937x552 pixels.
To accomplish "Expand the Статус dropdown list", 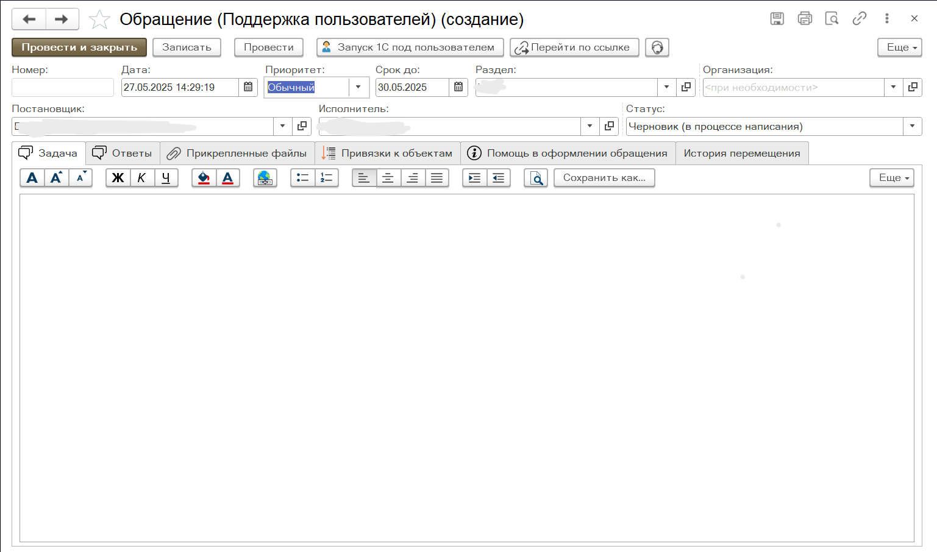I will point(912,126).
